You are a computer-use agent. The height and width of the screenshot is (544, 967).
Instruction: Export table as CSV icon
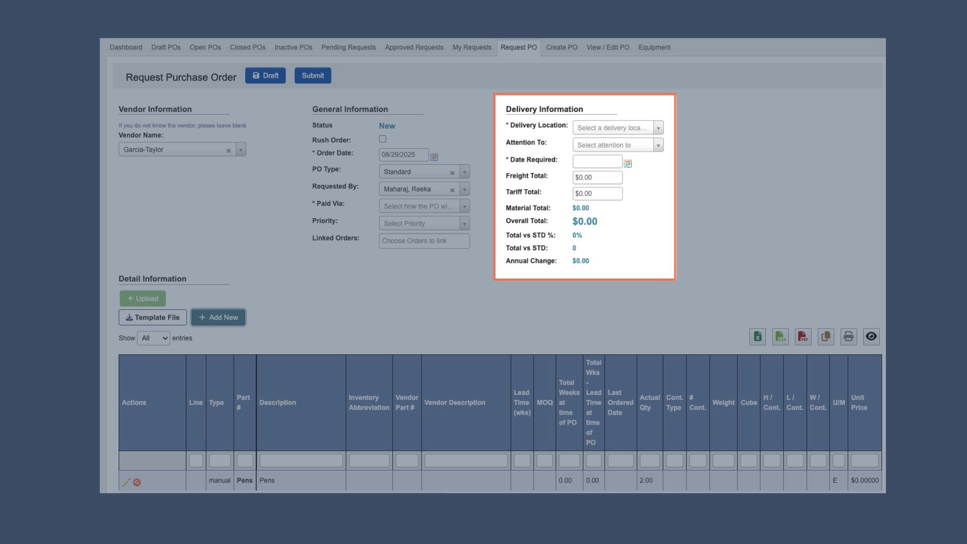pos(780,336)
